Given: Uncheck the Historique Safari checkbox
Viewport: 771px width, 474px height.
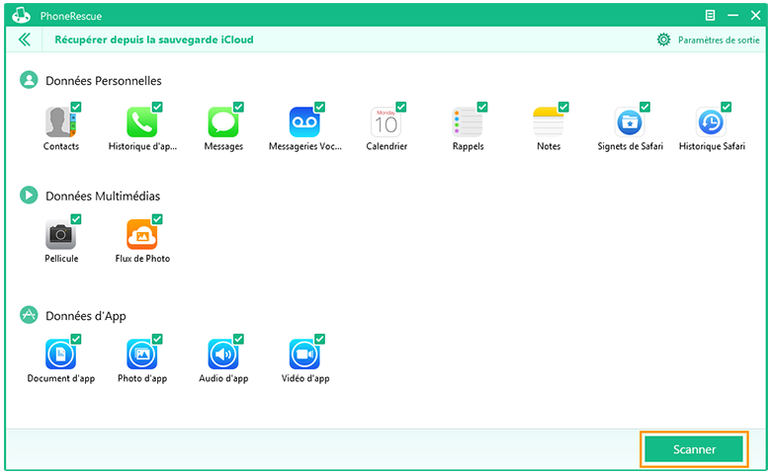Looking at the screenshot, I should coord(727,107).
